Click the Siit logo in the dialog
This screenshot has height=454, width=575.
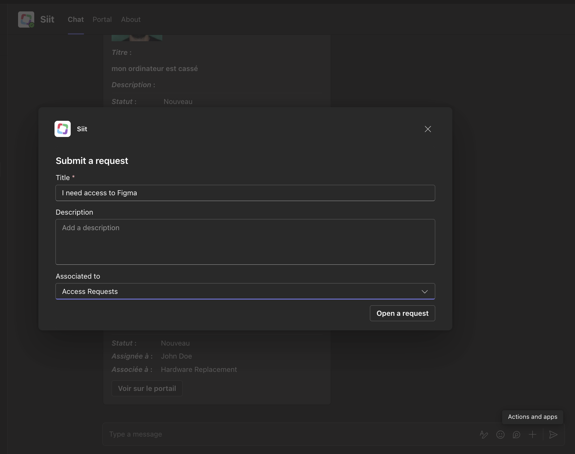pos(62,129)
